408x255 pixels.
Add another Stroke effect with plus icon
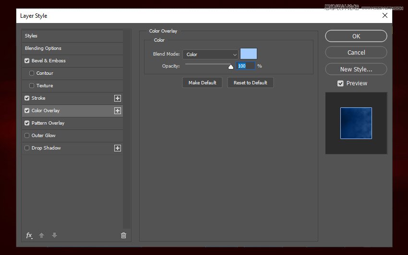pos(117,98)
